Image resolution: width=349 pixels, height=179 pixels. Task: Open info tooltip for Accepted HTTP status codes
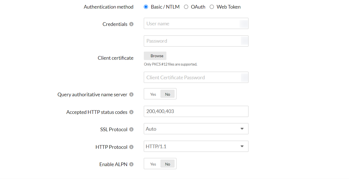(x=131, y=112)
